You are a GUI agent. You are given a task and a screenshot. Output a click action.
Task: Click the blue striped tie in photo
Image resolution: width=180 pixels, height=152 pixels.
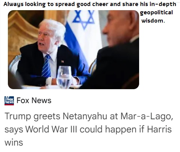pyautogui.click(x=46, y=66)
